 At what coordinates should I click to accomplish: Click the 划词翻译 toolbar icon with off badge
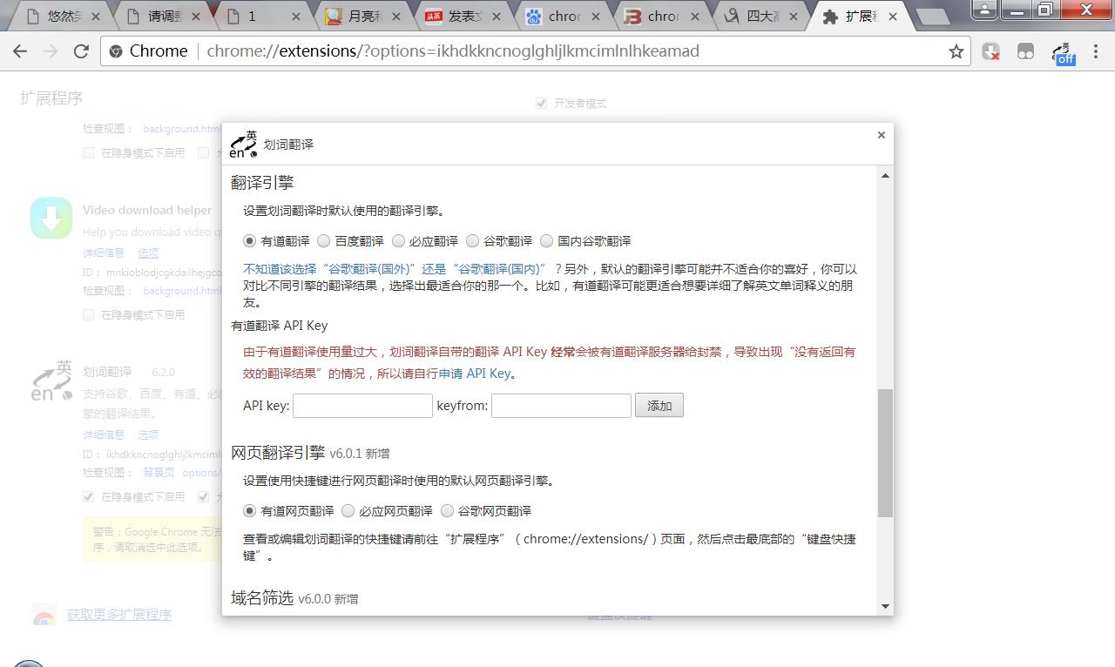[x=1062, y=51]
